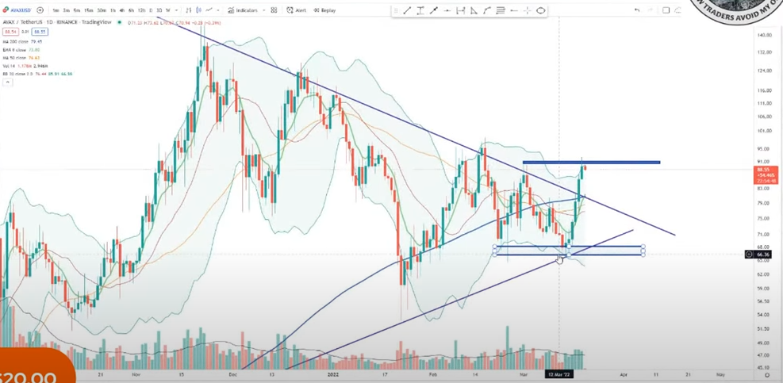Click the undo arrow
This screenshot has height=383, width=783.
[636, 10]
